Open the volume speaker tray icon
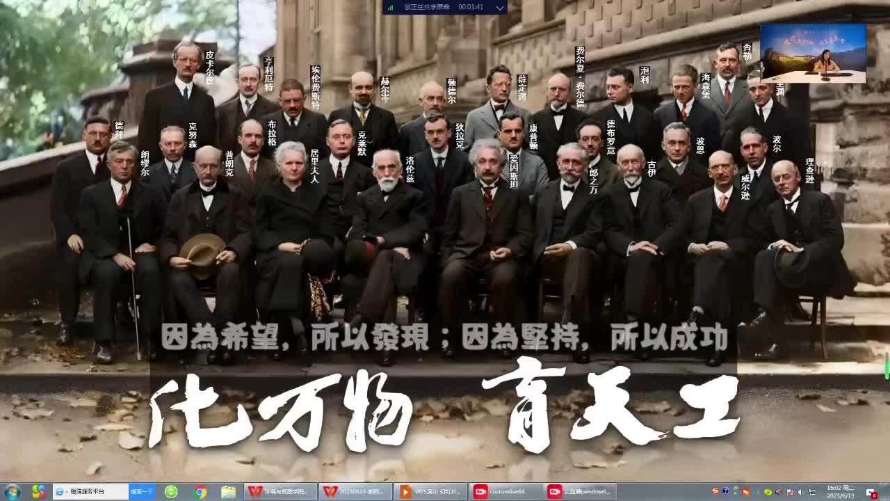Image resolution: width=890 pixels, height=501 pixels. [800, 492]
